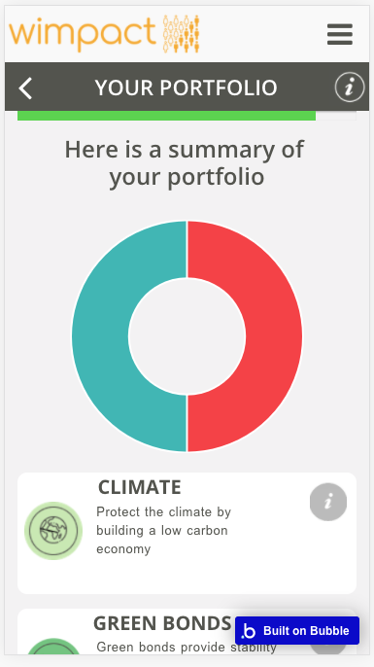Click the green progress bar

166,116
